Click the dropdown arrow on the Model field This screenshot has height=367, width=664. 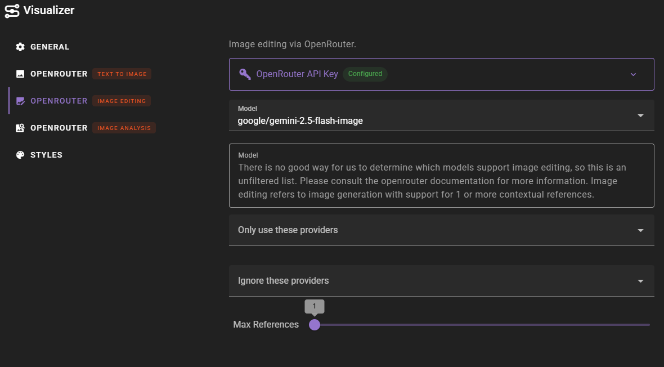point(640,115)
